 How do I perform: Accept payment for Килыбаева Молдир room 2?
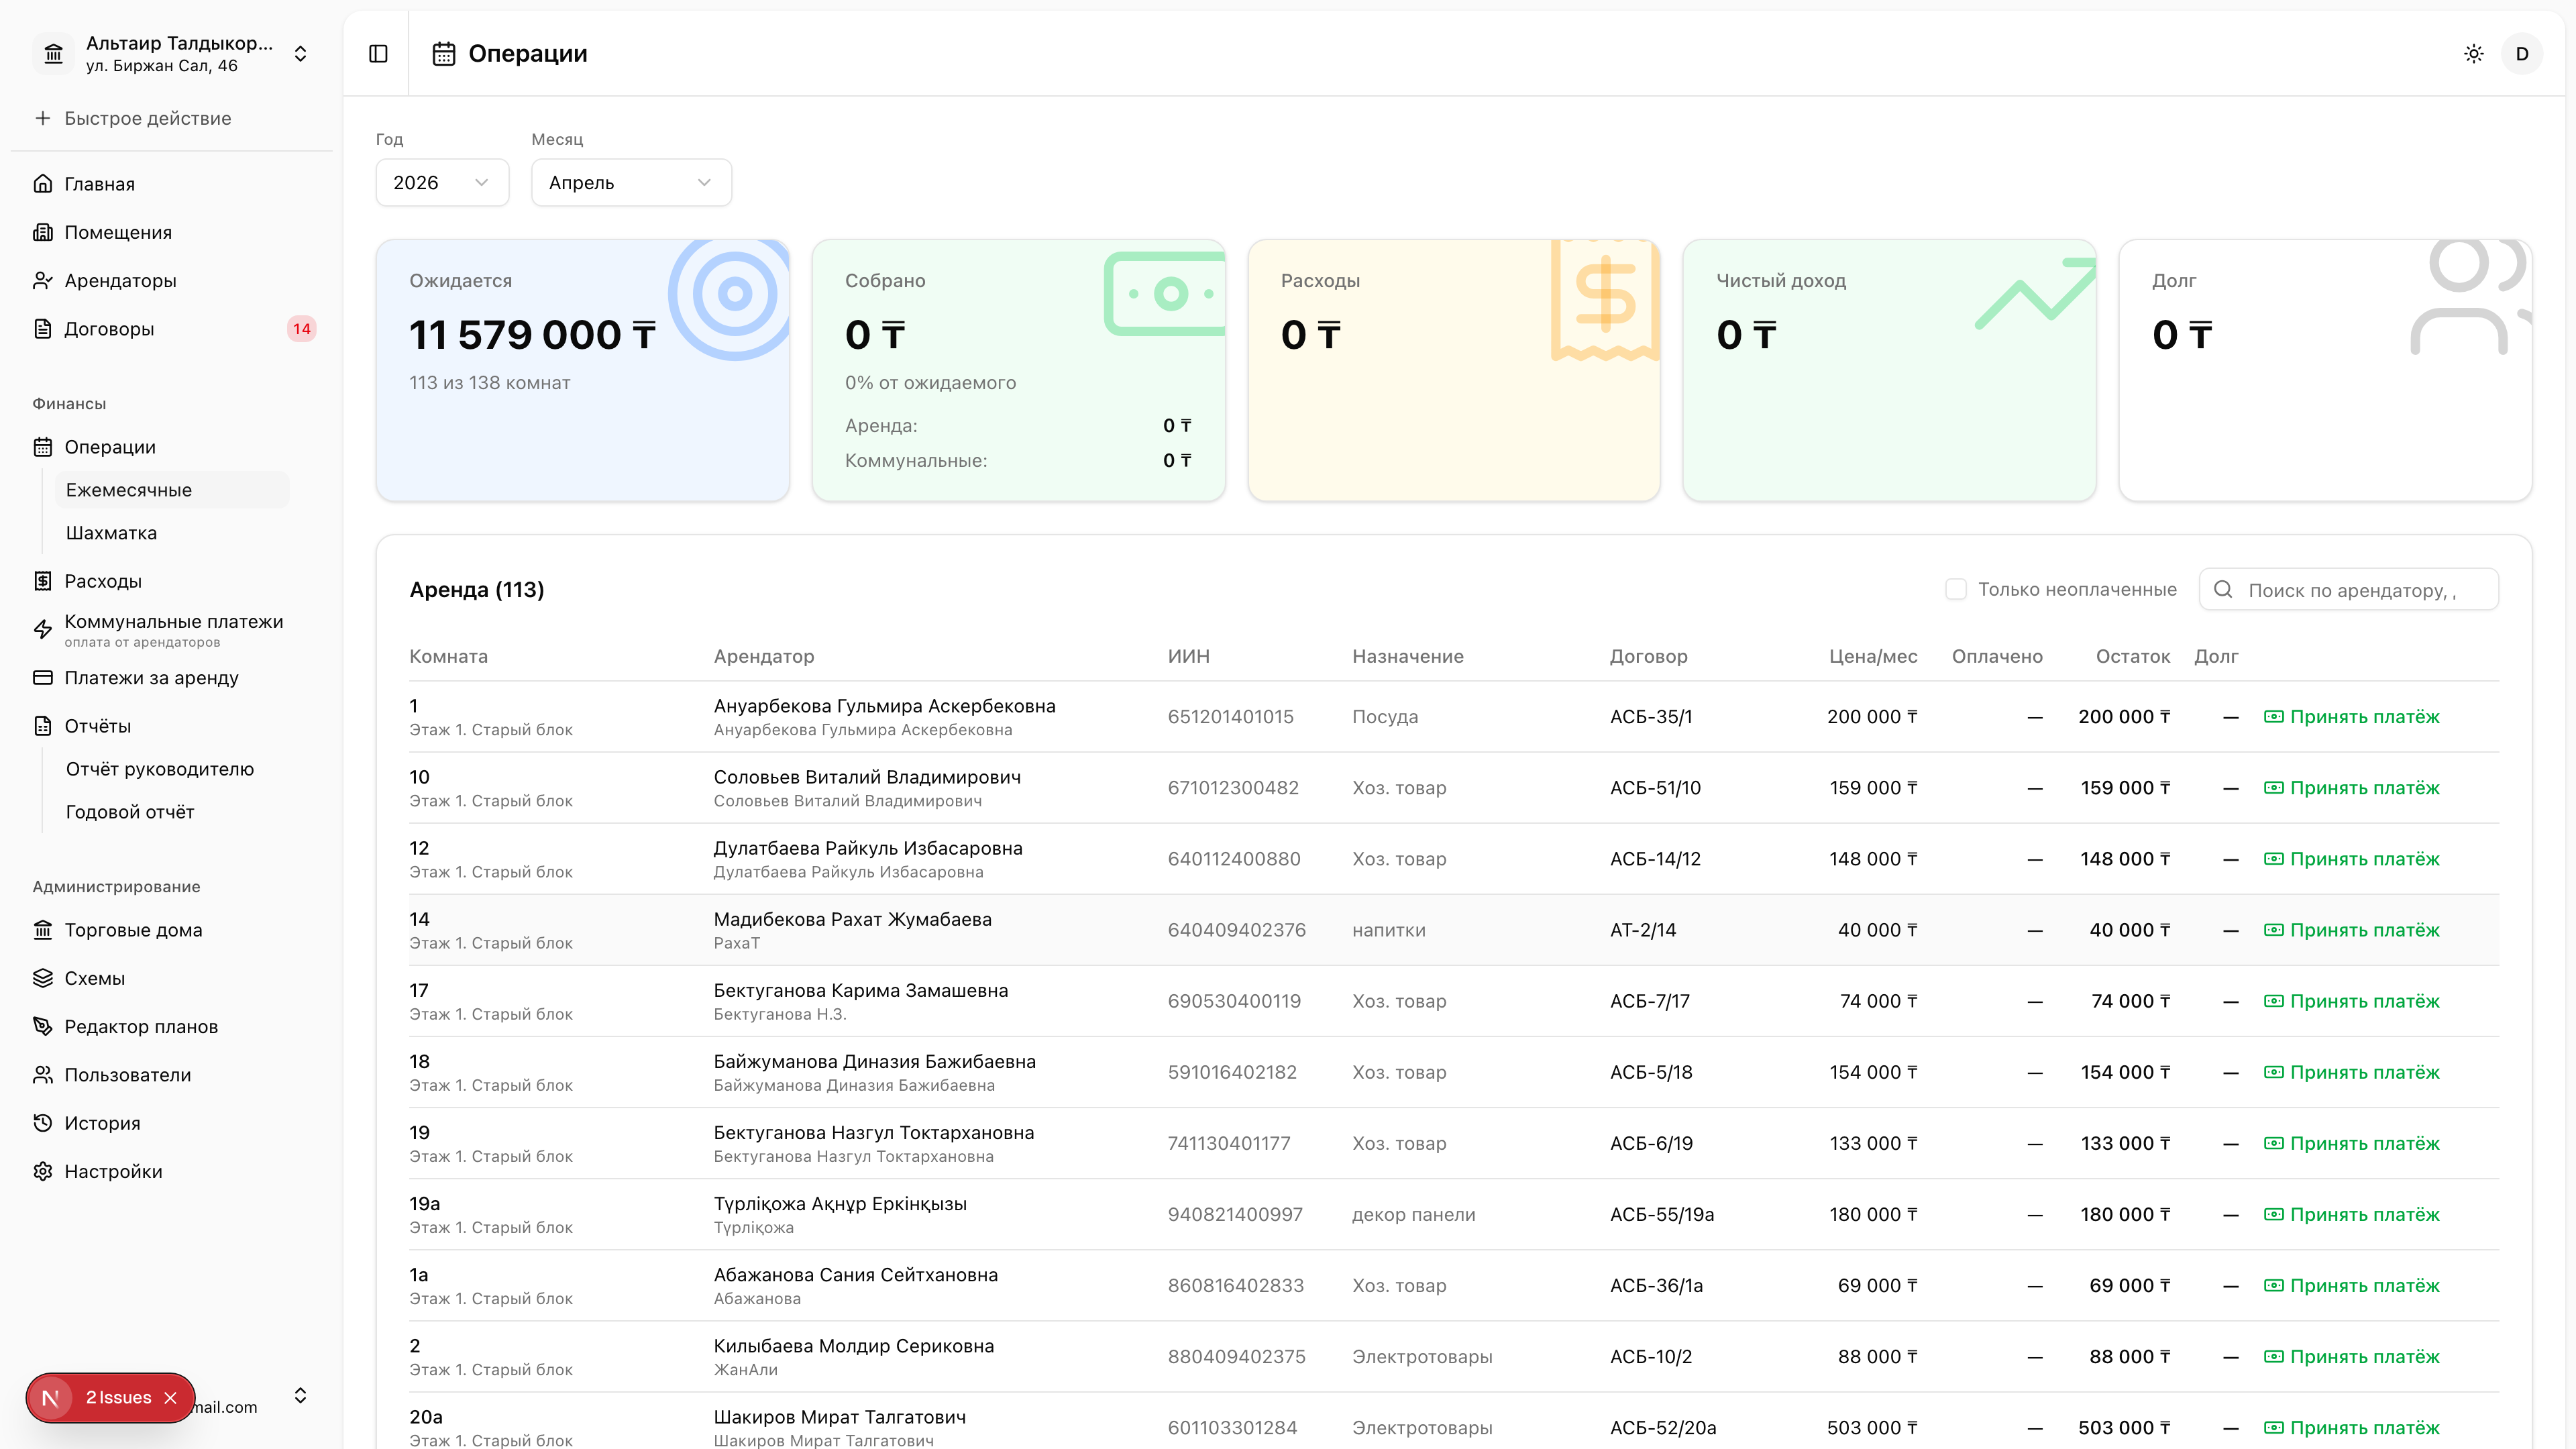coord(2352,1357)
